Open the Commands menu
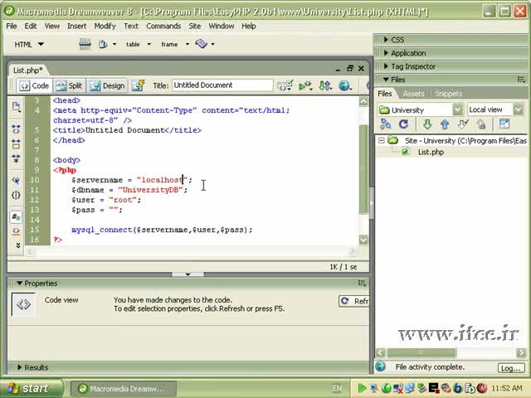The width and height of the screenshot is (531, 398). click(x=163, y=26)
